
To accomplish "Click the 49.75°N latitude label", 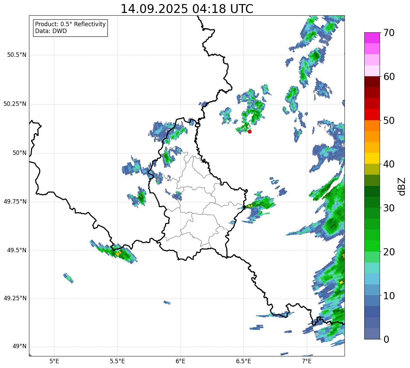I will [15, 202].
